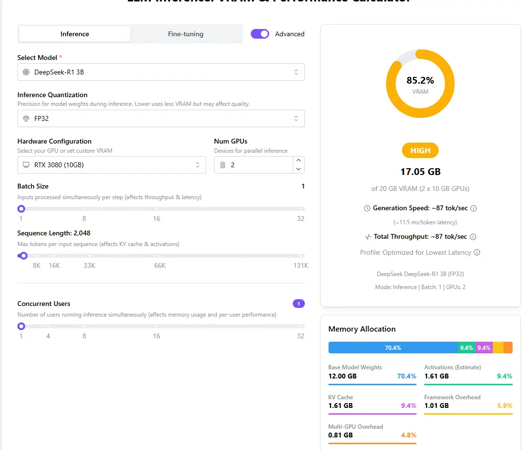Screen dimensions: 530x450
Task: Click the HIGH usage badge
Action: tap(420, 150)
